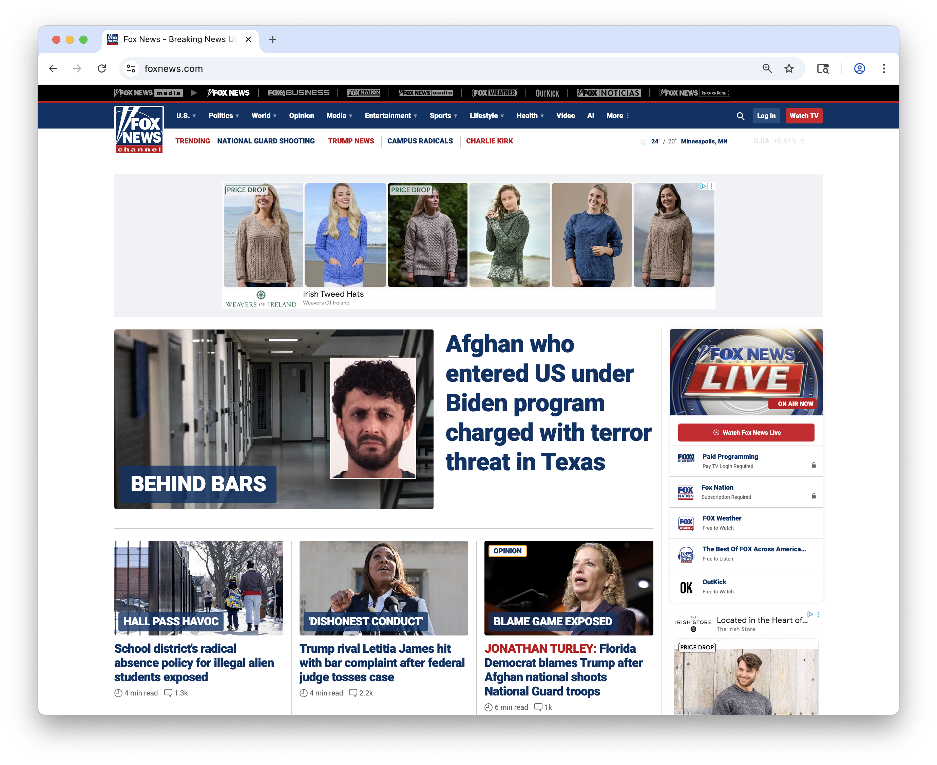Click the snow weather icon near the temperature
The image size is (937, 765).
tap(643, 141)
